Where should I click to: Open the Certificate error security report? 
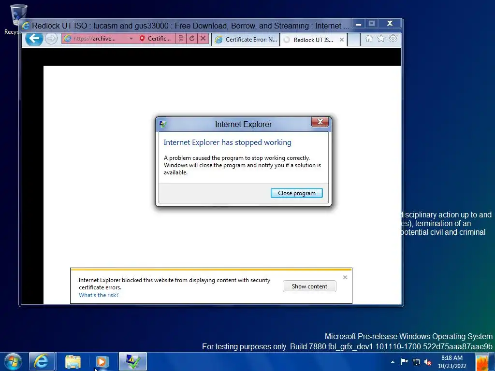[155, 39]
